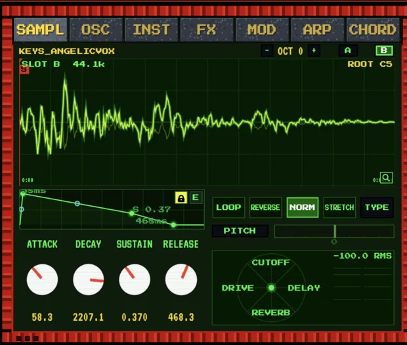Viewport: 407px width, 345px height.
Task: Click sample name KEYS_ANGELICVOX
Action: tap(67, 51)
